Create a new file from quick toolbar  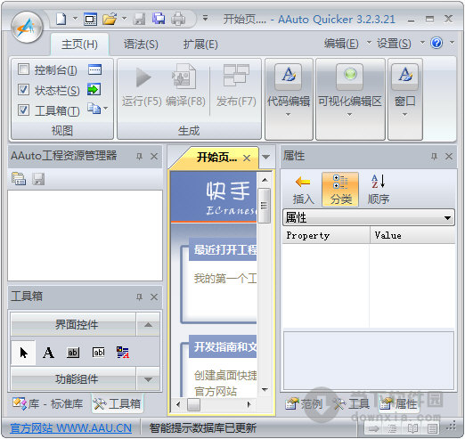click(61, 20)
